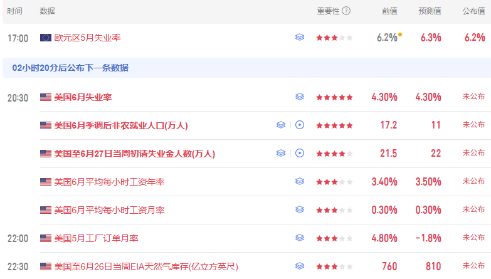This screenshot has width=491, height=279.
Task: Open the 美国6月失业率 data link
Action: pos(83,97)
